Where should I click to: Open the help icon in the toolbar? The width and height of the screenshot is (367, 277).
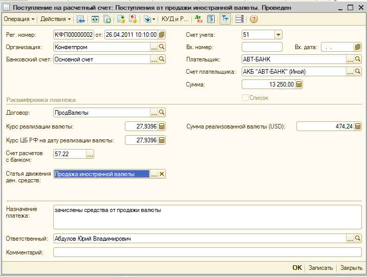point(253,19)
